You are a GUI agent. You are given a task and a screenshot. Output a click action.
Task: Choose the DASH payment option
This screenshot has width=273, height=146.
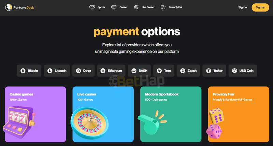click(x=139, y=71)
